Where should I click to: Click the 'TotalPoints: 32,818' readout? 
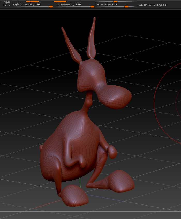point(152,5)
